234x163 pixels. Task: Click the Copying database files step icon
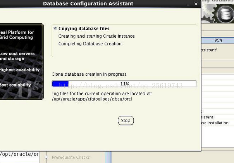click(55, 28)
